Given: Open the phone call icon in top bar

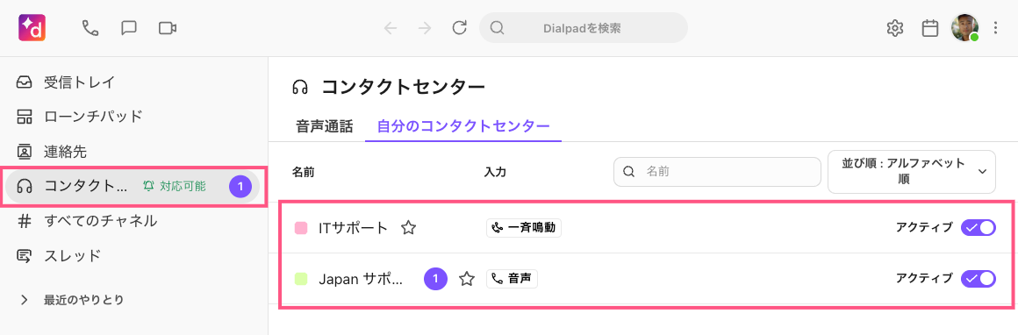Looking at the screenshot, I should tap(90, 28).
